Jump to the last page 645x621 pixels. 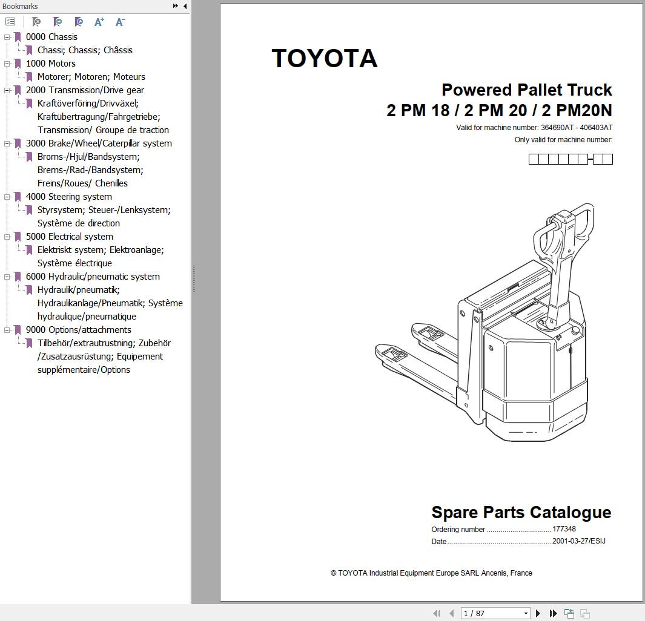tap(553, 613)
